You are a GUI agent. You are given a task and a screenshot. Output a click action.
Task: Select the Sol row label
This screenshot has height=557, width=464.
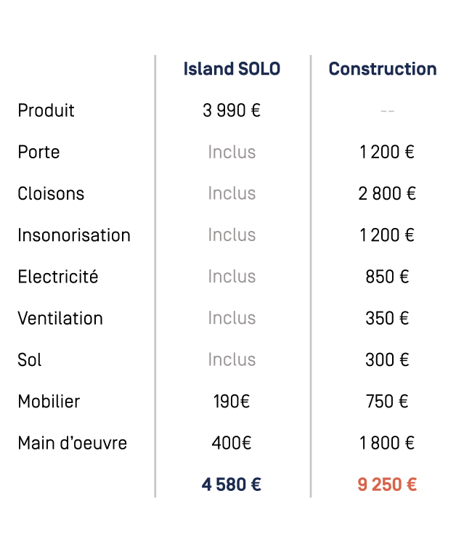(x=30, y=359)
